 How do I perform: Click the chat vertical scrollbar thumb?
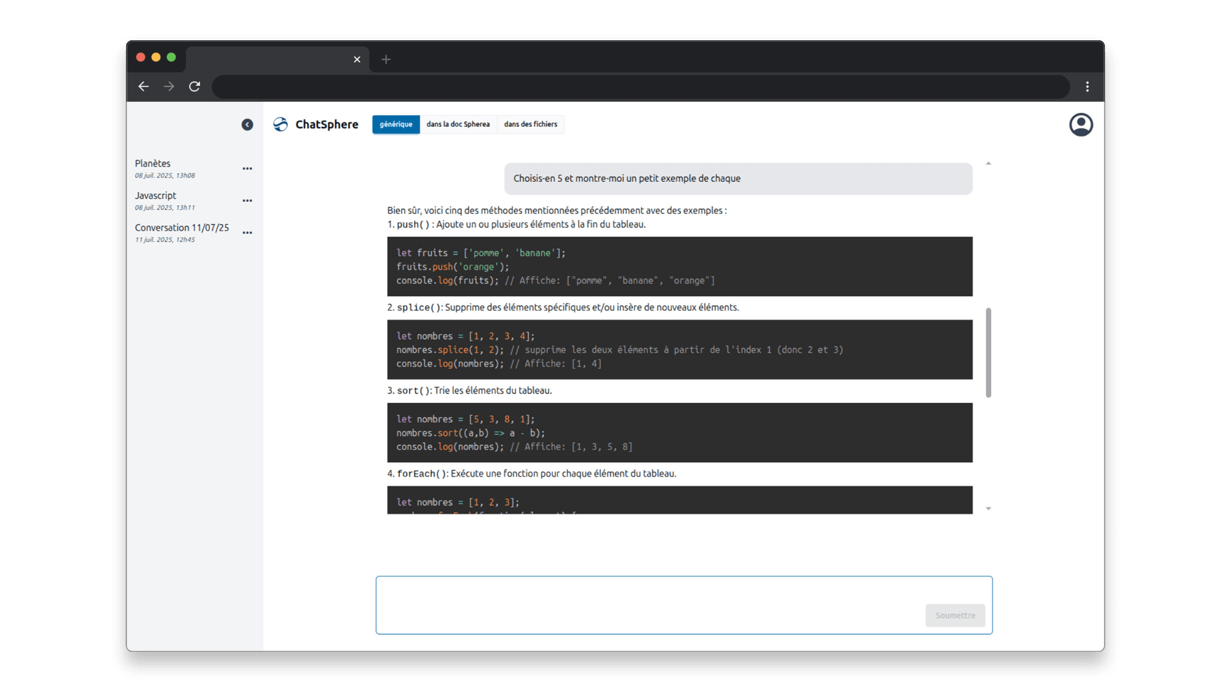[988, 352]
